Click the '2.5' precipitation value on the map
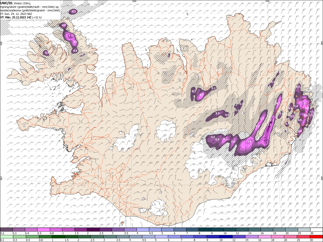Screen dimensions: 323x242 pyautogui.click(x=269, y=125)
